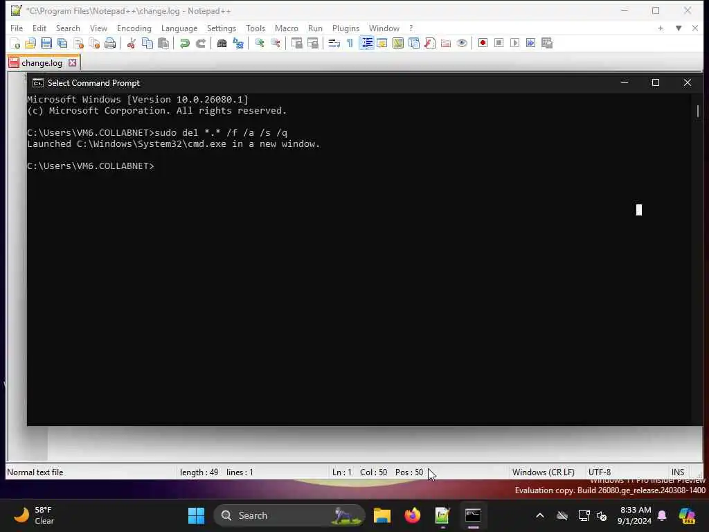
Task: Open Document List toolbar icon
Action: tap(414, 43)
